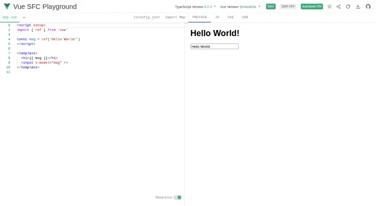
Task: Click the Hello World! preview input field
Action: 214,46
